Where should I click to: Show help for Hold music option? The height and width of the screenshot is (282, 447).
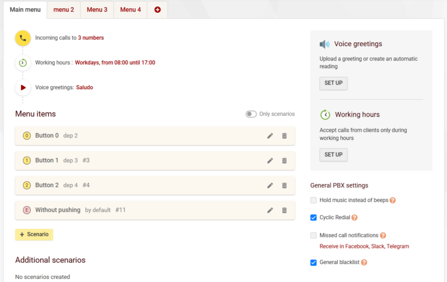[x=393, y=200]
